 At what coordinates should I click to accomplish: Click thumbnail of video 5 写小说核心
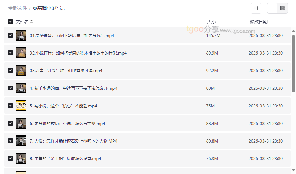pyautogui.click(x=21, y=106)
